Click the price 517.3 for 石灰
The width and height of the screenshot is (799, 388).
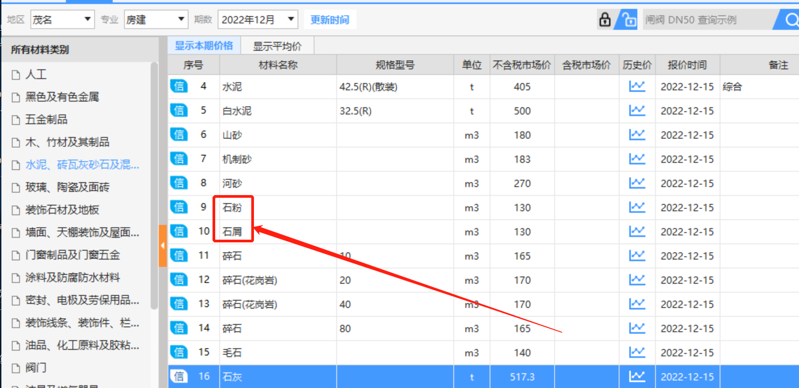[x=522, y=376]
